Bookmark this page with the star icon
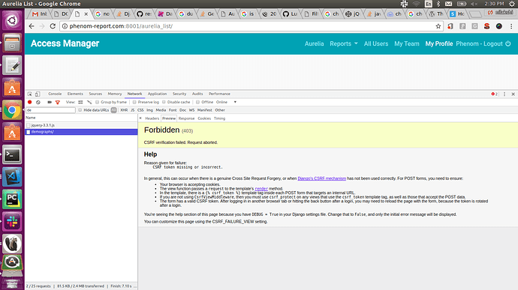 [438, 26]
